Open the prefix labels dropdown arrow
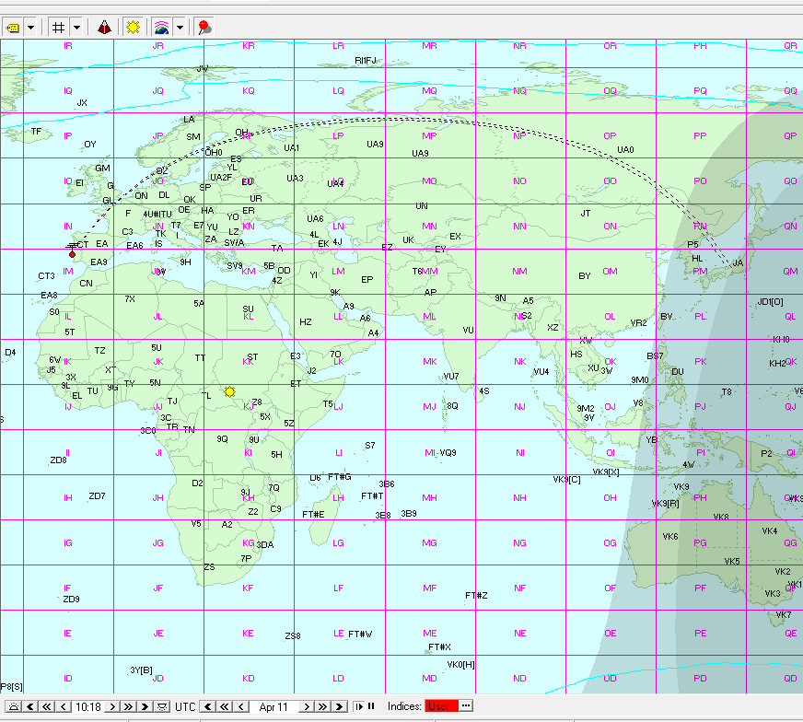 coord(30,27)
